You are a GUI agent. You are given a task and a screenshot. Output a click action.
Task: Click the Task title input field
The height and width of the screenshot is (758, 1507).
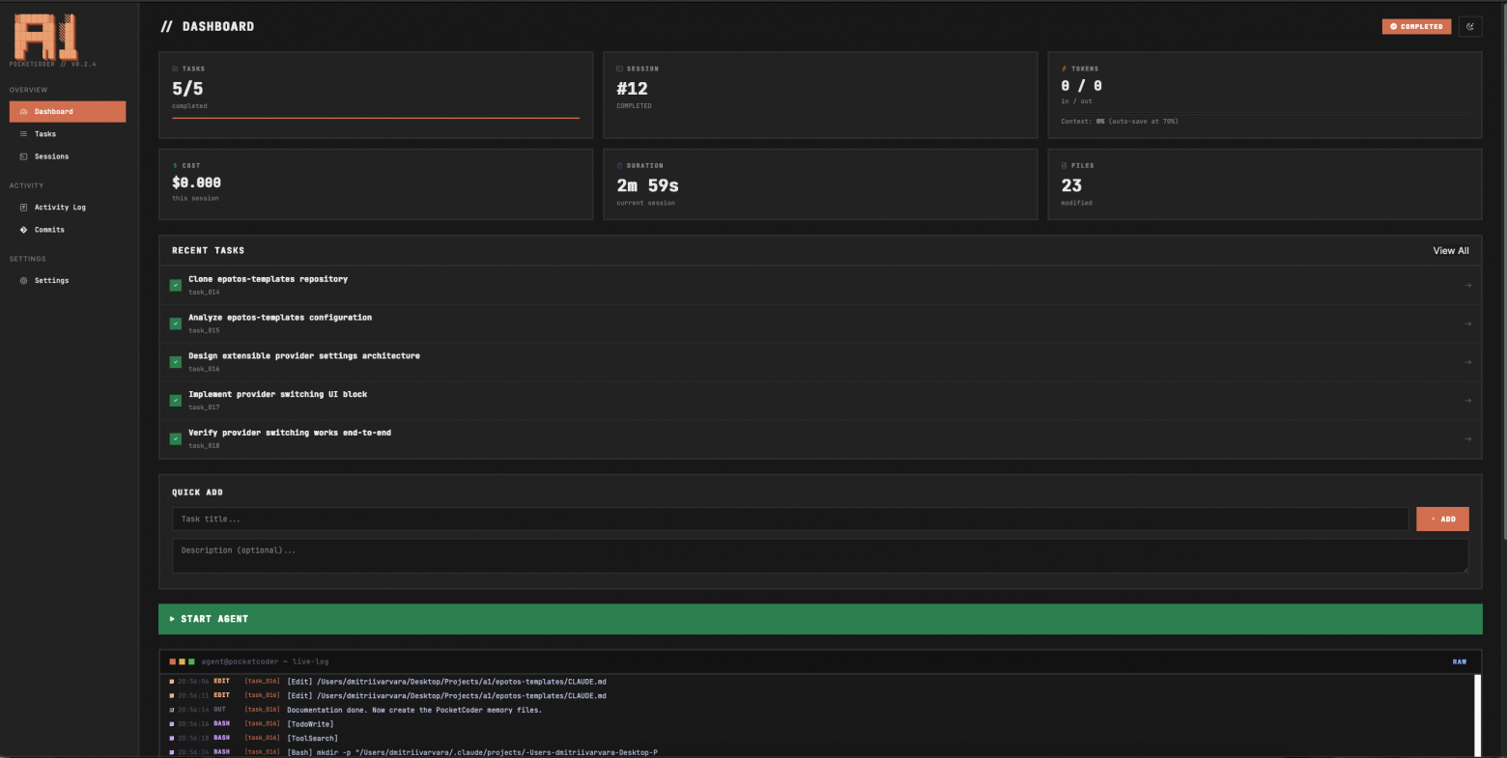(789, 519)
